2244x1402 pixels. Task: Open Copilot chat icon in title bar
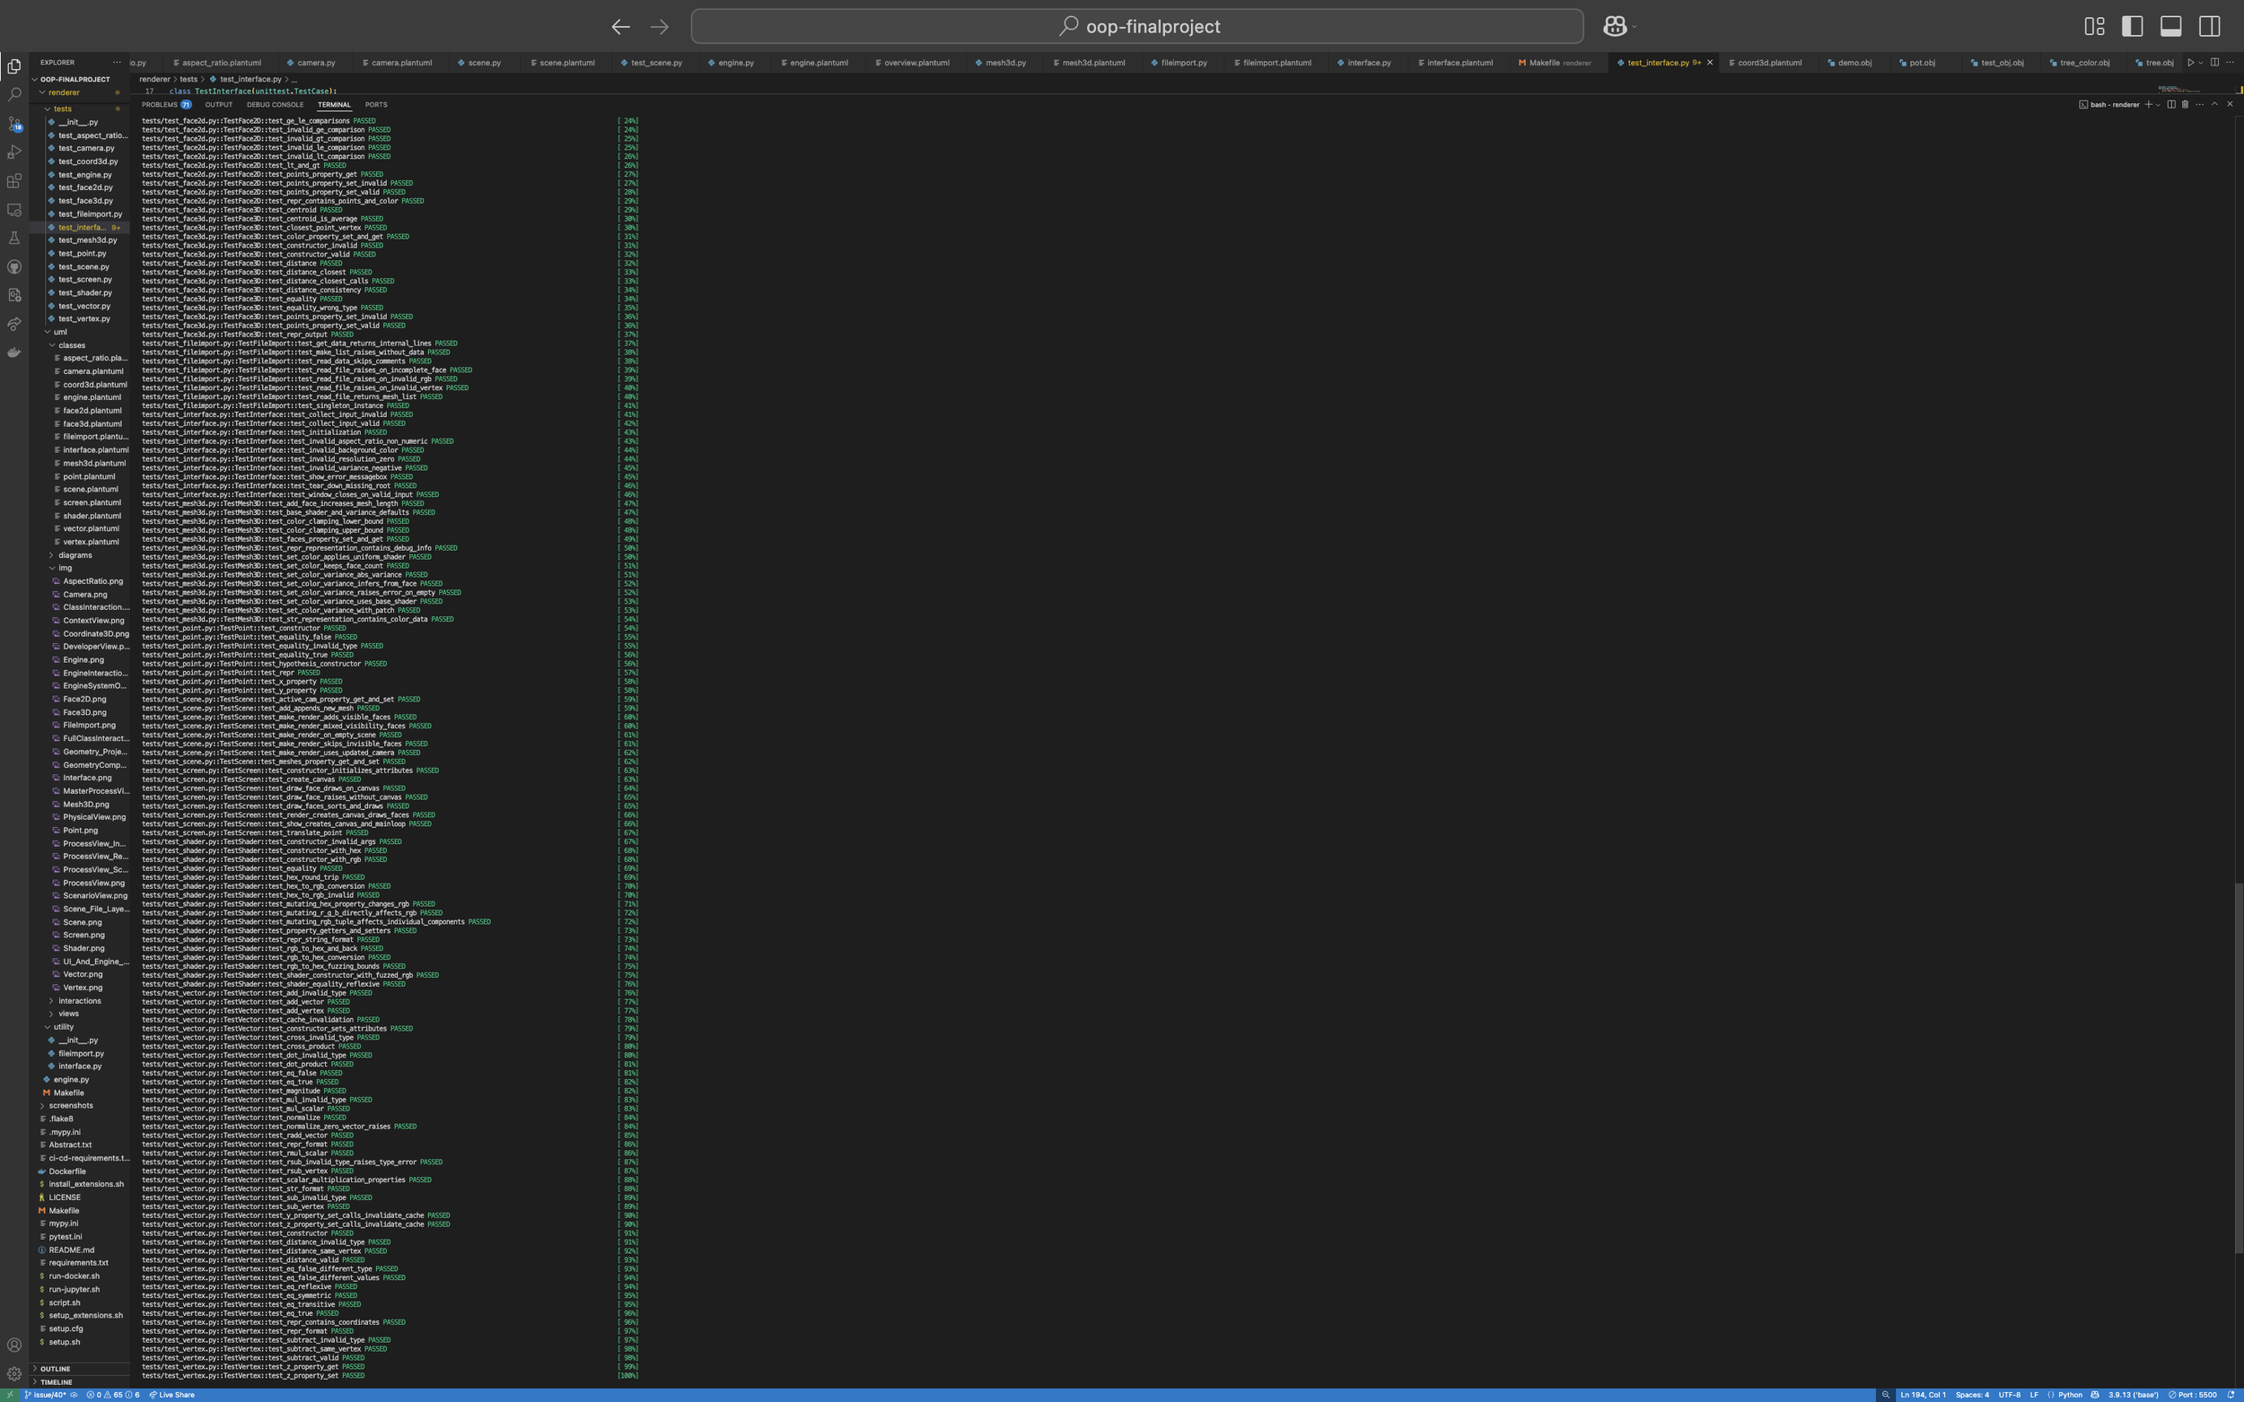pos(1614,26)
